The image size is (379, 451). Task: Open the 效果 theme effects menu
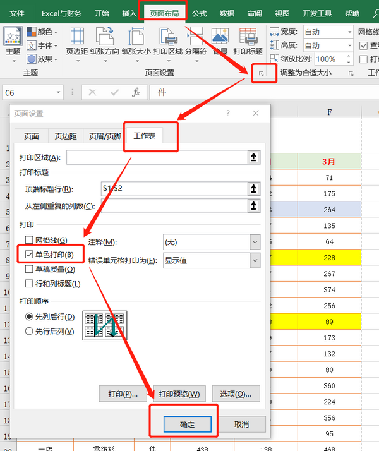pos(42,59)
